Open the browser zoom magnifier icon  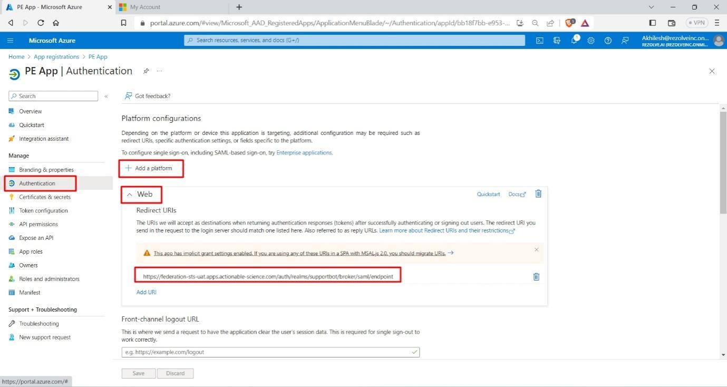[x=535, y=23]
